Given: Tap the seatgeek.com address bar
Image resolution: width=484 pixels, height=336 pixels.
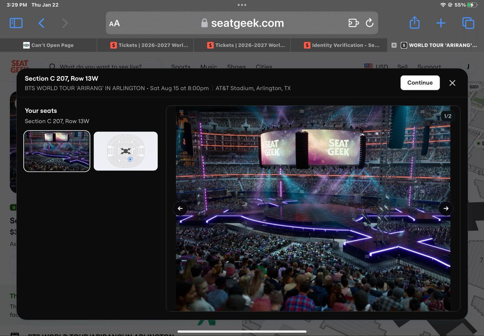Looking at the screenshot, I should pos(242,23).
